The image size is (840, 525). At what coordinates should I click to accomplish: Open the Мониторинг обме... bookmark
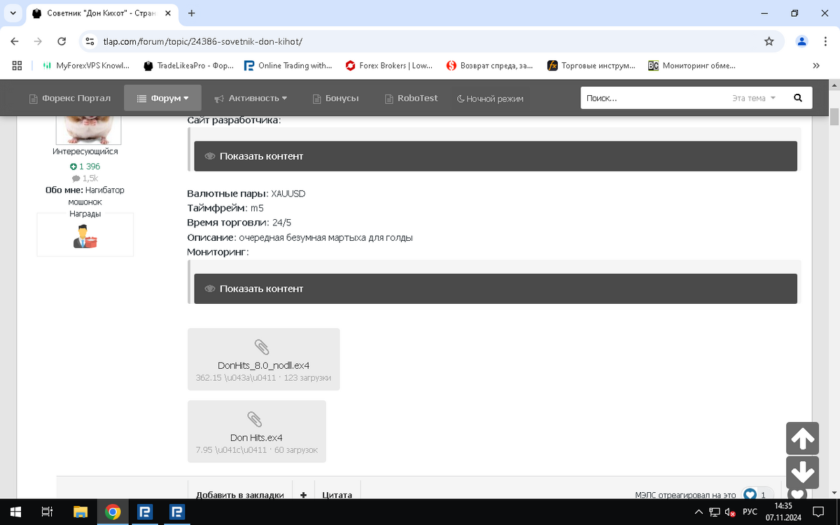point(692,66)
